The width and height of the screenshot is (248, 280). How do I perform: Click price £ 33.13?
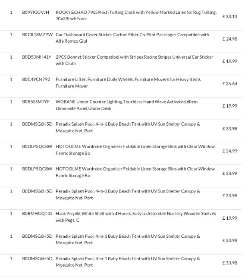pyautogui.click(x=230, y=17)
